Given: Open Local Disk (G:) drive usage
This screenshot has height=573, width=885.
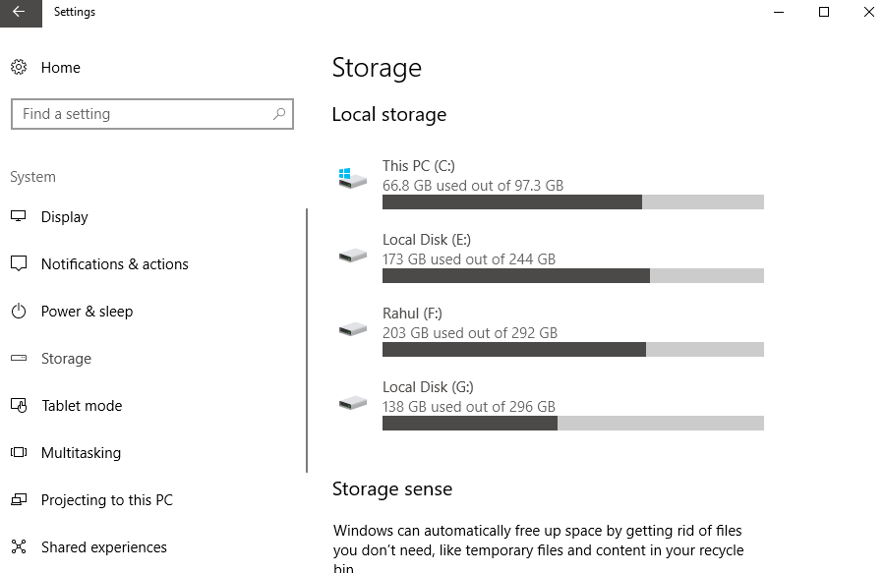Looking at the screenshot, I should coord(428,387).
